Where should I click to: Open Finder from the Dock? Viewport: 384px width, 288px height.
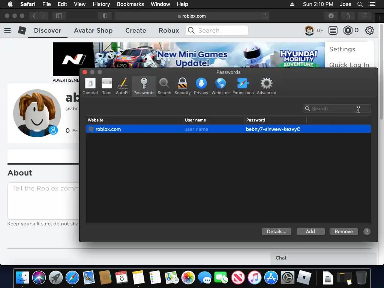point(22,278)
